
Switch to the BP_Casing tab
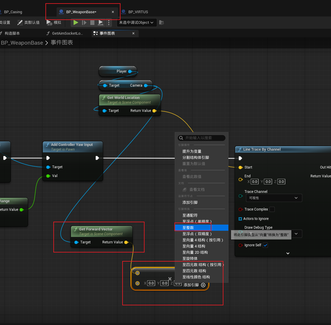coord(13,12)
